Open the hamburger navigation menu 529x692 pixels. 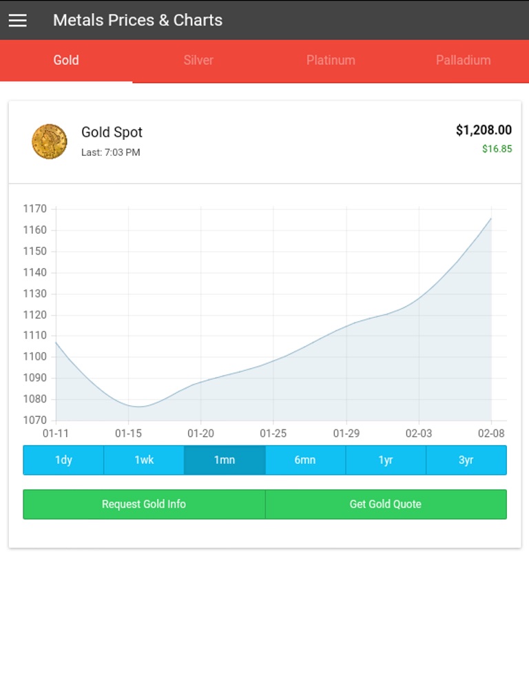[x=17, y=20]
